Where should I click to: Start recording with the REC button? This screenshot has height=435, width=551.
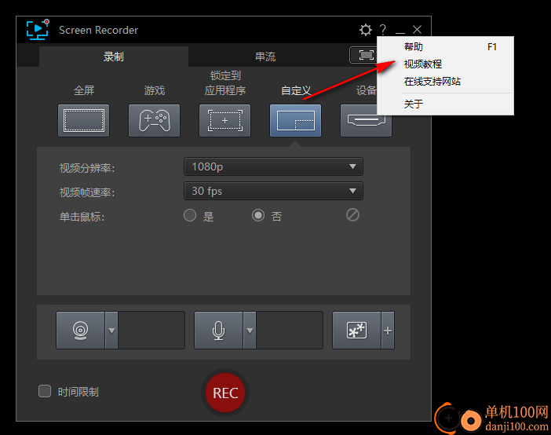tap(225, 393)
